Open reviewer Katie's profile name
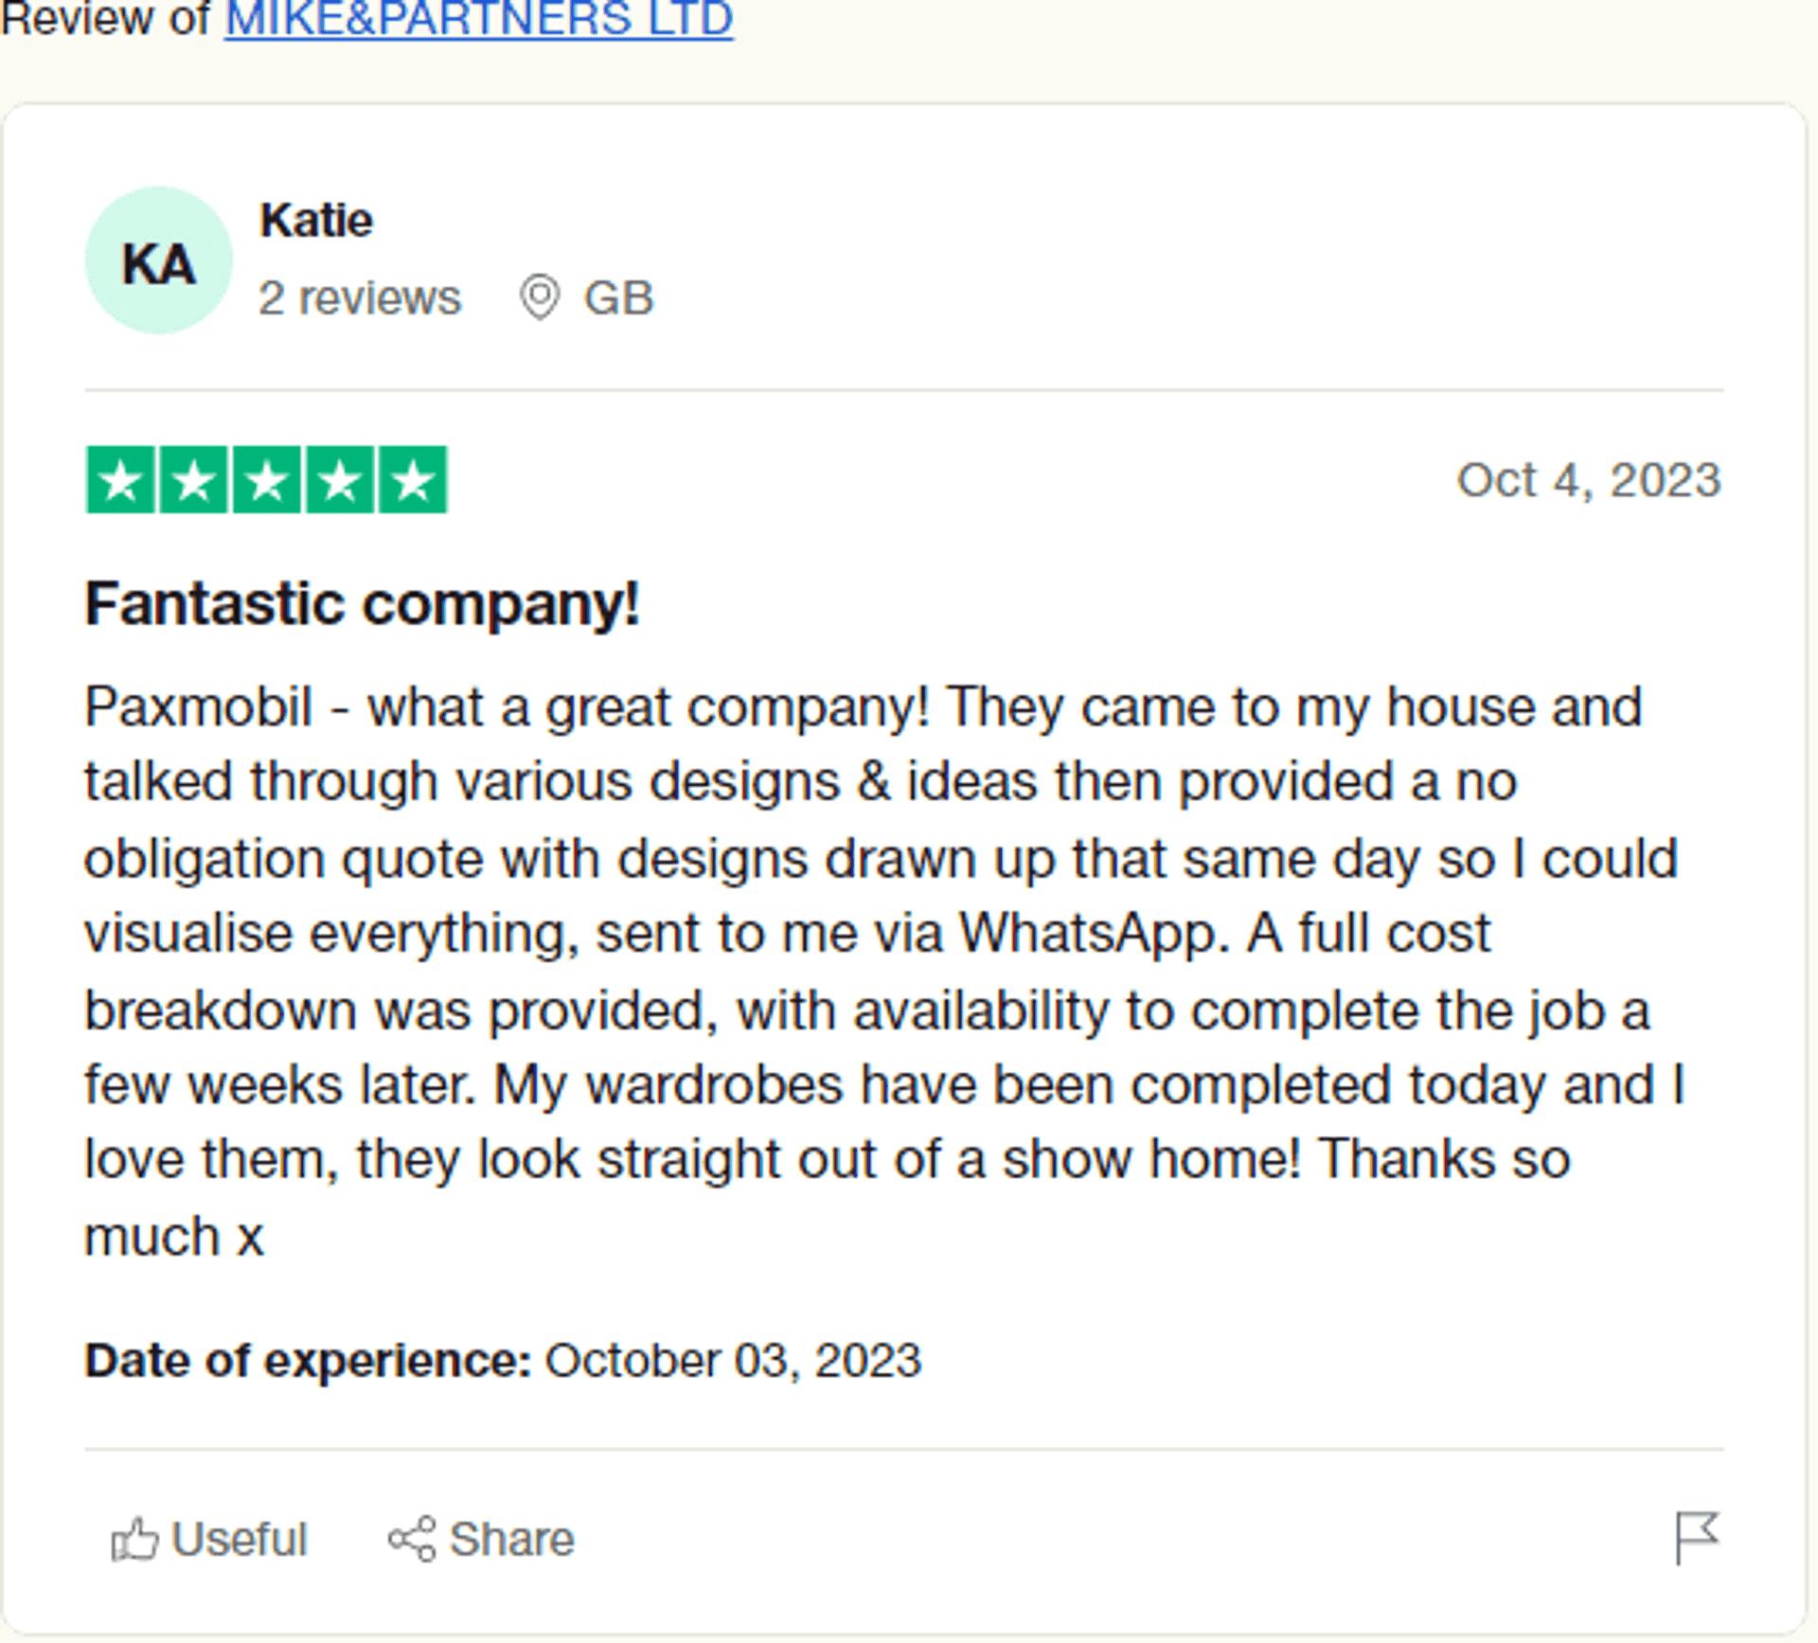1818x1643 pixels. [316, 221]
